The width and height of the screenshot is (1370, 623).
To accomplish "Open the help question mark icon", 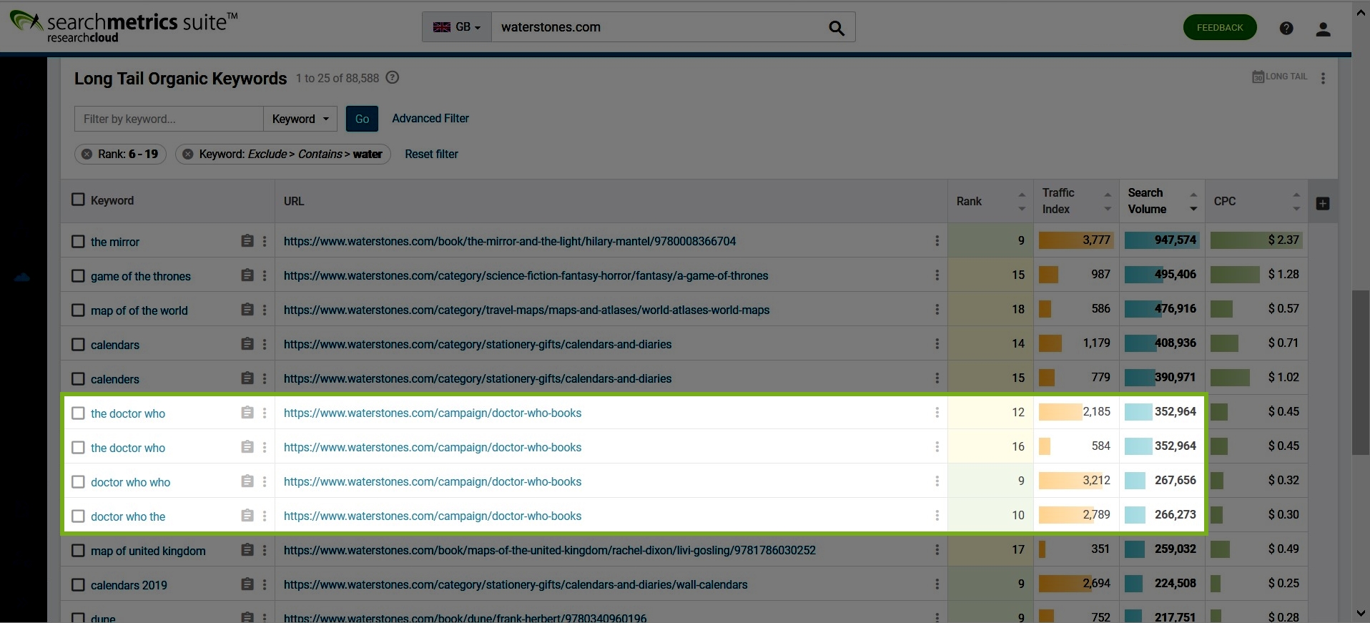I will tap(1286, 28).
